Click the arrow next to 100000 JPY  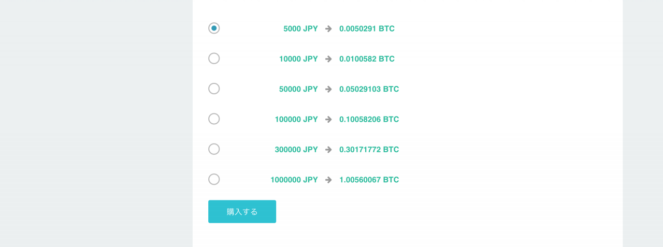coord(328,119)
